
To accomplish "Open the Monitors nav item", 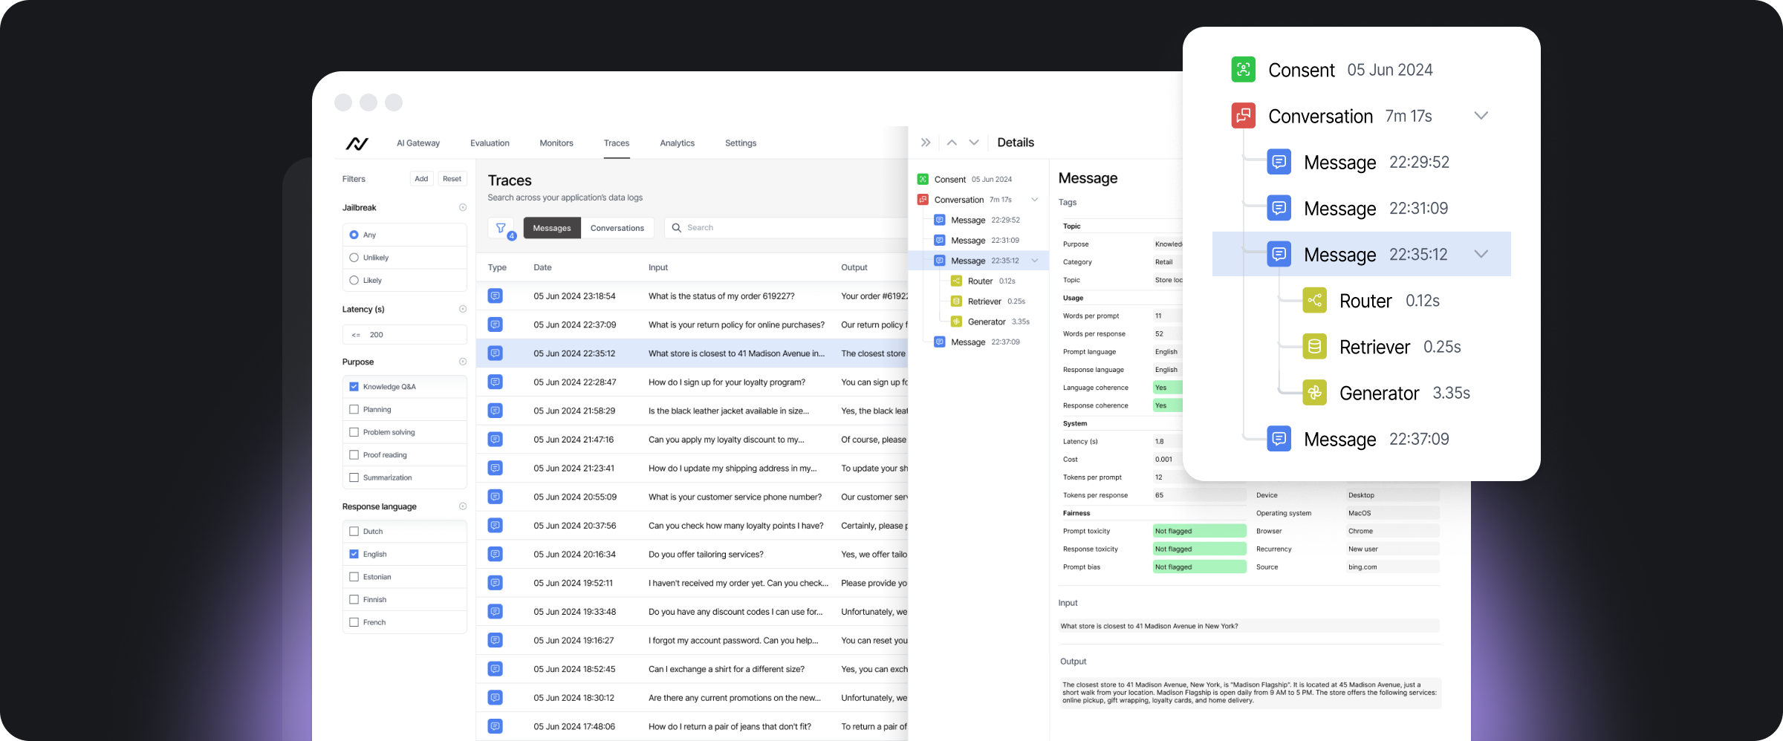I will point(556,143).
